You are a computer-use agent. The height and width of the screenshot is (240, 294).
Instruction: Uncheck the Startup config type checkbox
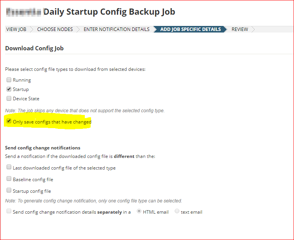pyautogui.click(x=9, y=89)
